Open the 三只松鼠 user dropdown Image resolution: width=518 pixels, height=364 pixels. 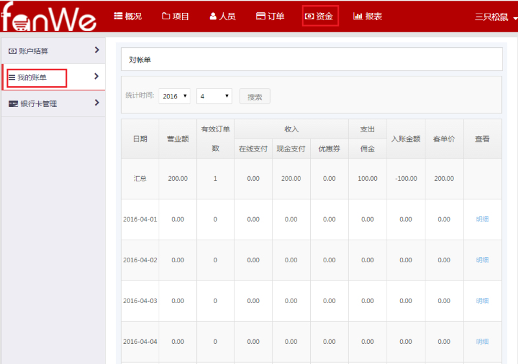point(496,17)
